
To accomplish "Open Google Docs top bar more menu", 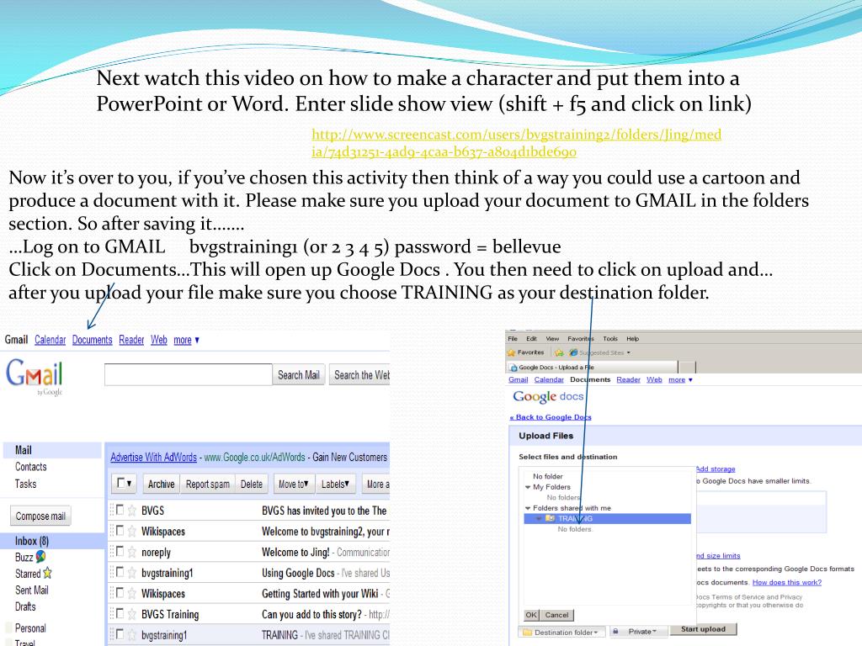I will [x=680, y=379].
